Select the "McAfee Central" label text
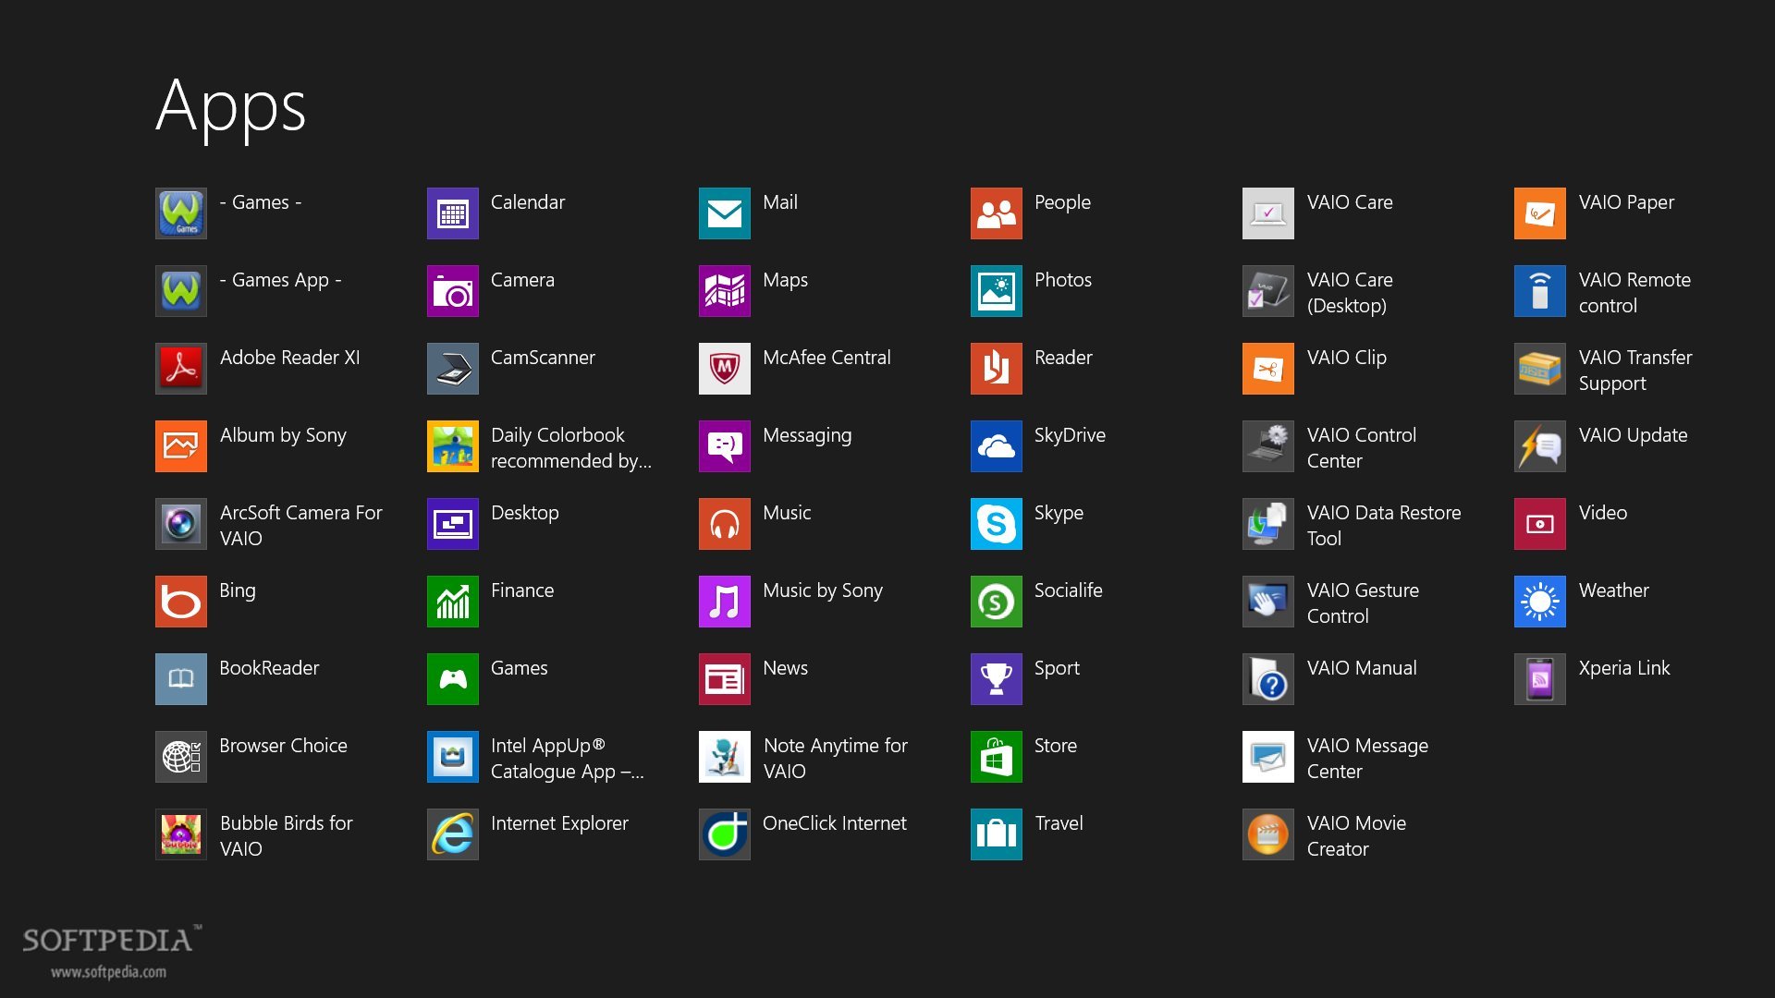The width and height of the screenshot is (1775, 998). (826, 358)
